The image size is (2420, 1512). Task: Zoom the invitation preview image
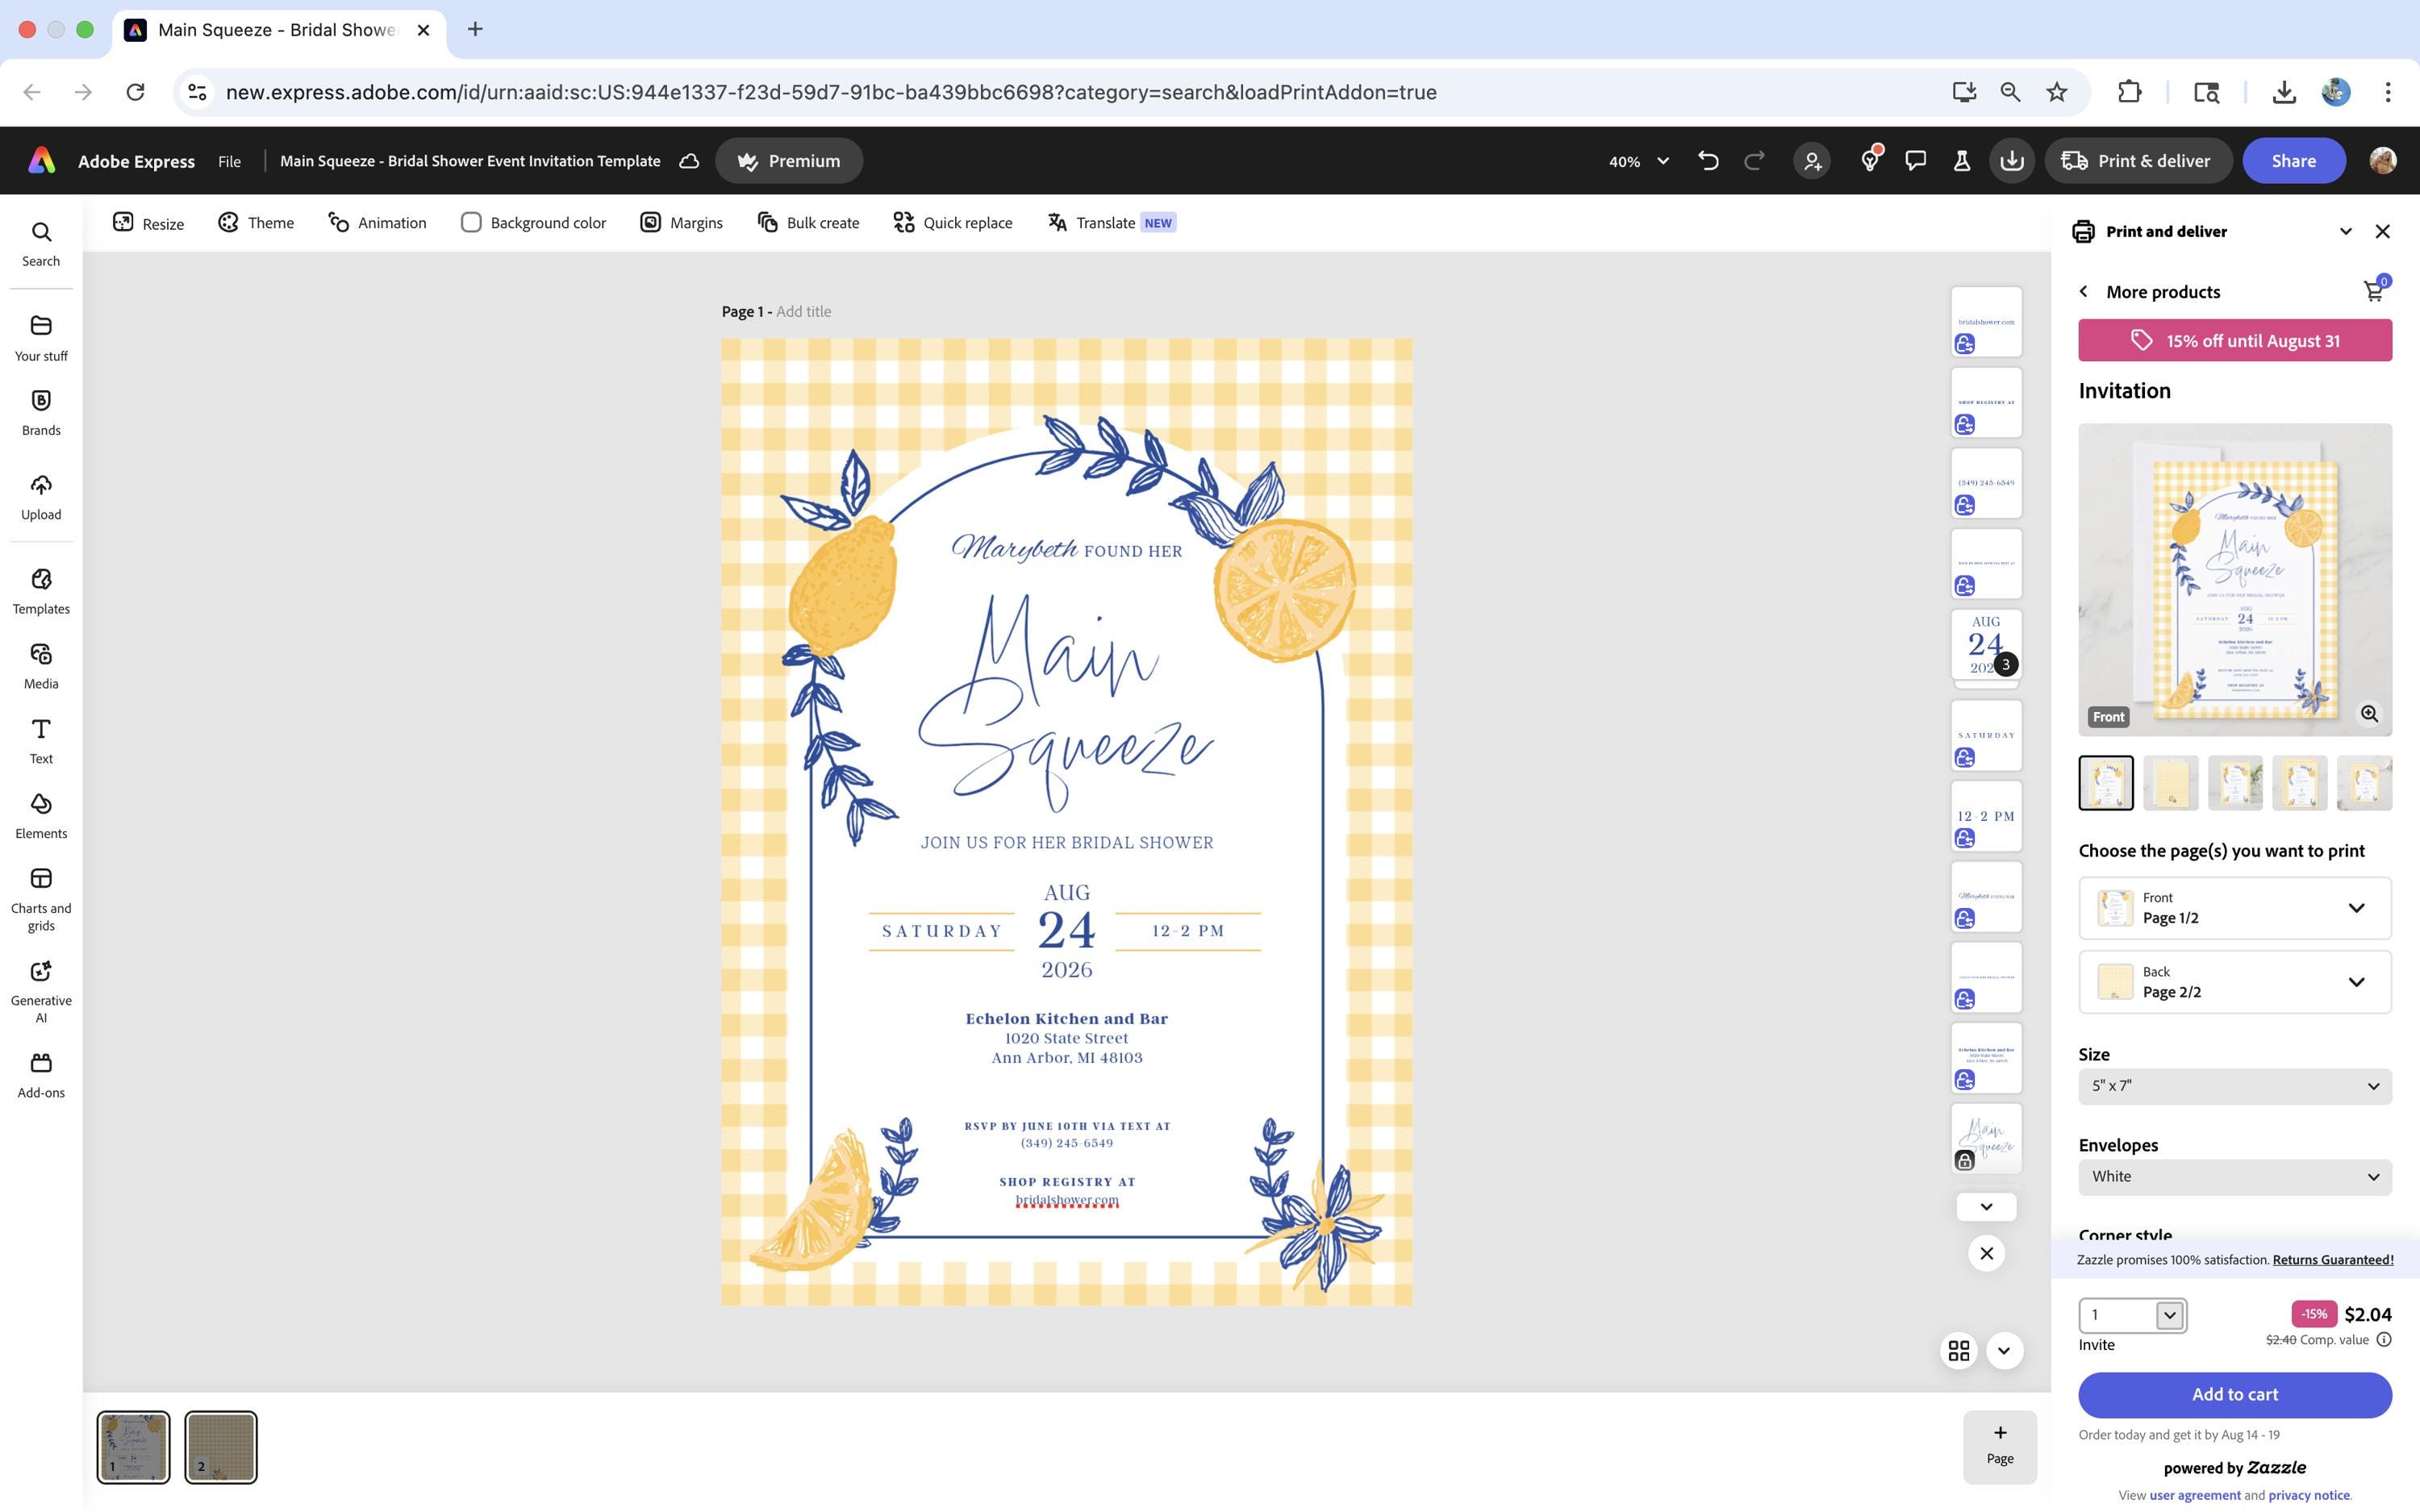[x=2369, y=713]
